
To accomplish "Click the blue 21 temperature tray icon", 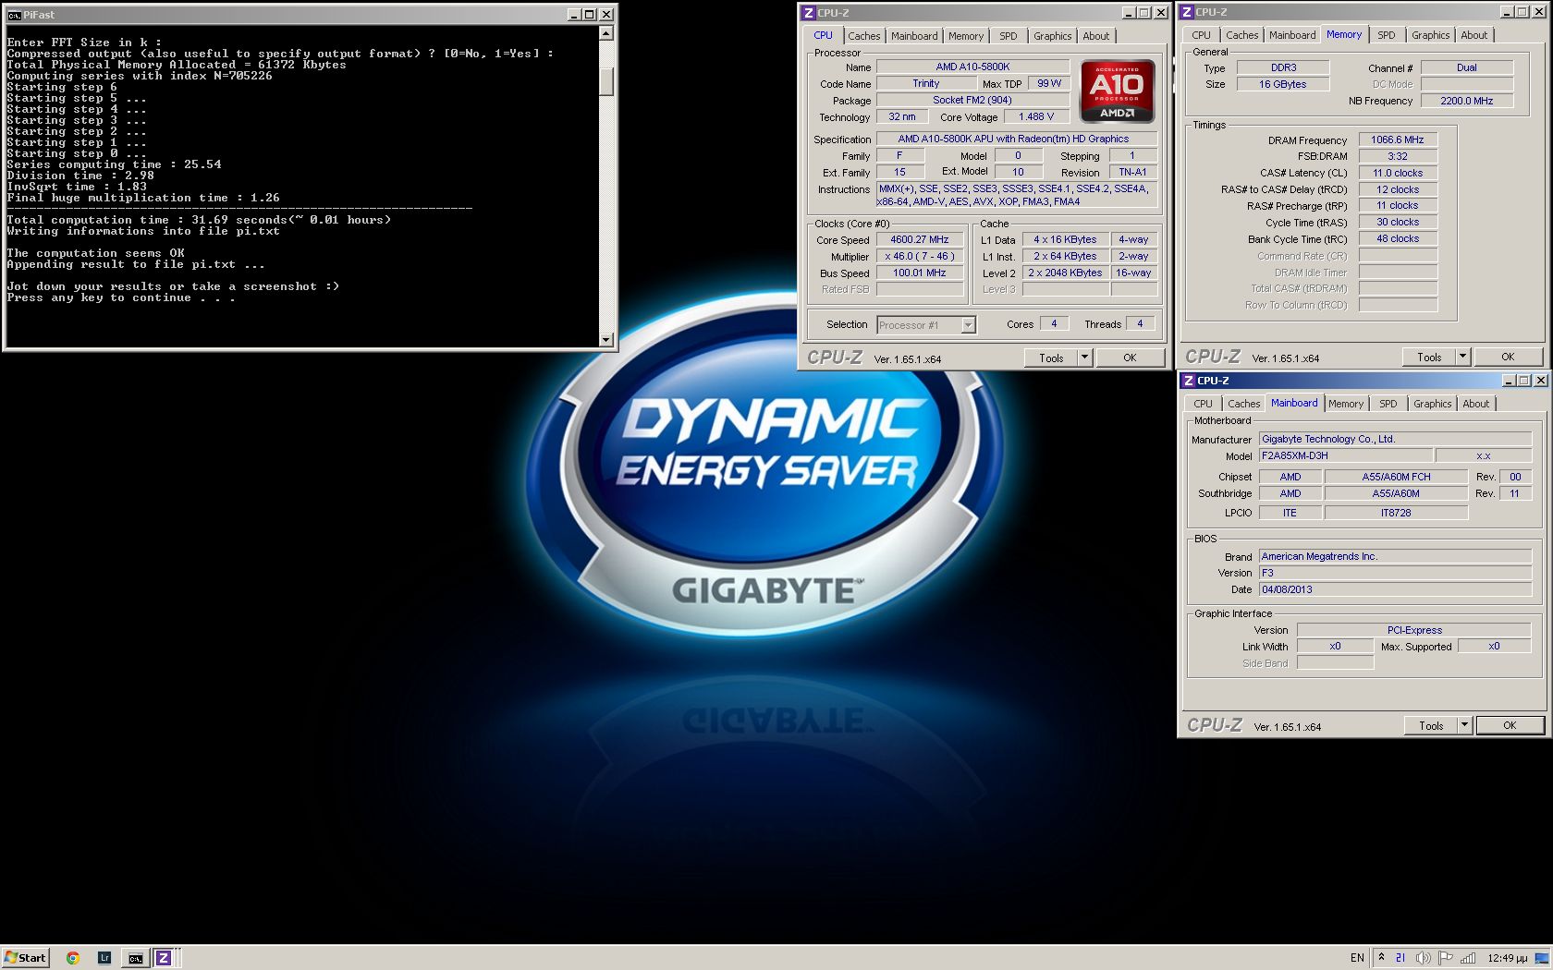I will (1400, 958).
